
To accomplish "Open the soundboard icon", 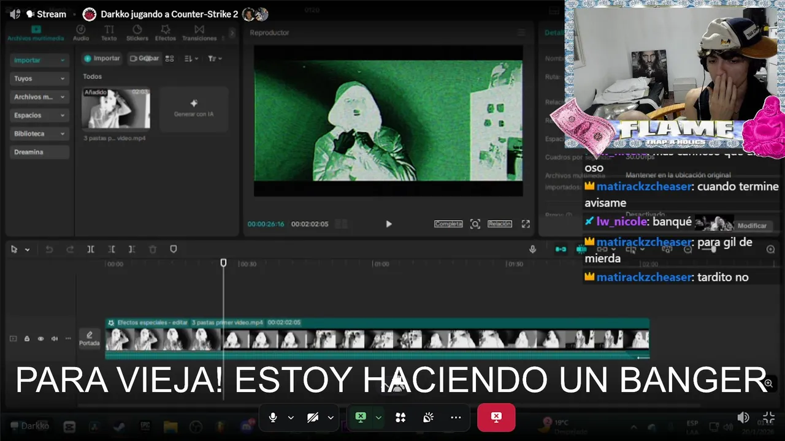I will pyautogui.click(x=428, y=417).
